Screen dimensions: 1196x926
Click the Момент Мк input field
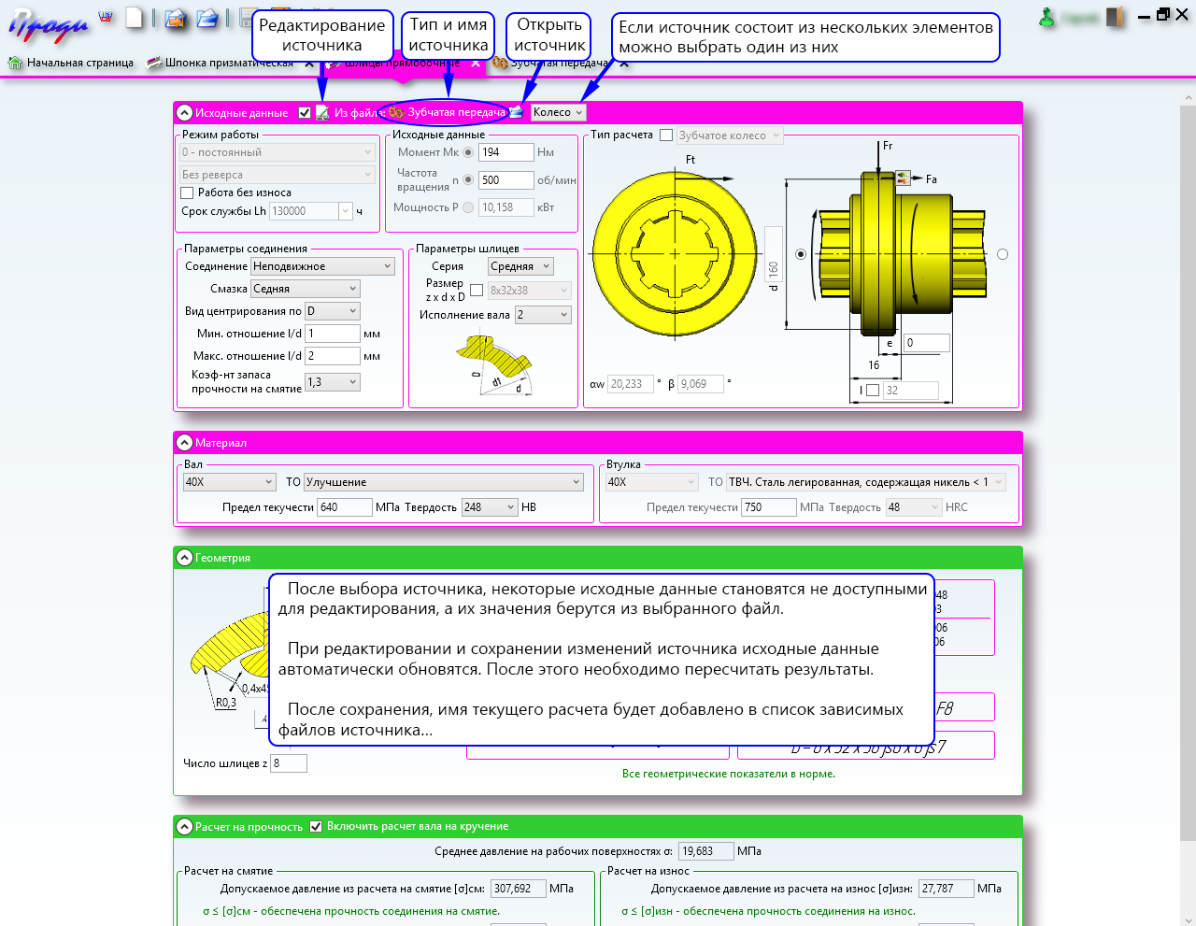(x=505, y=152)
